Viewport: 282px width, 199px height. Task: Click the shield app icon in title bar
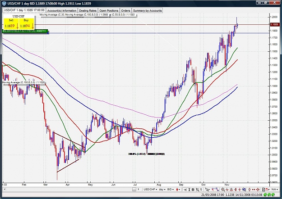coord(4,3)
